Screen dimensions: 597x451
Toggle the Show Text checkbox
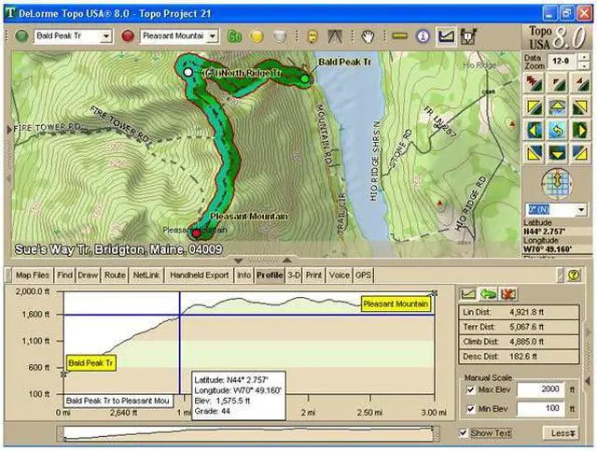pyautogui.click(x=465, y=433)
